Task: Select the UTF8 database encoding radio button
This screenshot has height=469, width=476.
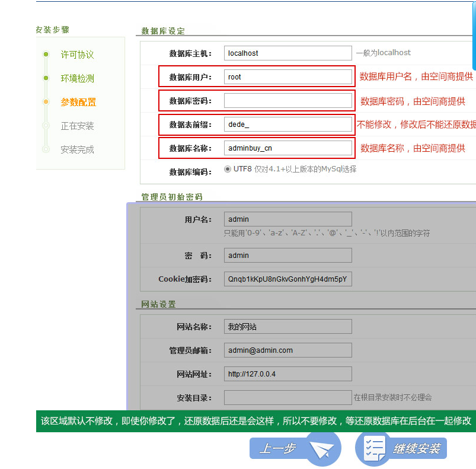Action: [228, 169]
